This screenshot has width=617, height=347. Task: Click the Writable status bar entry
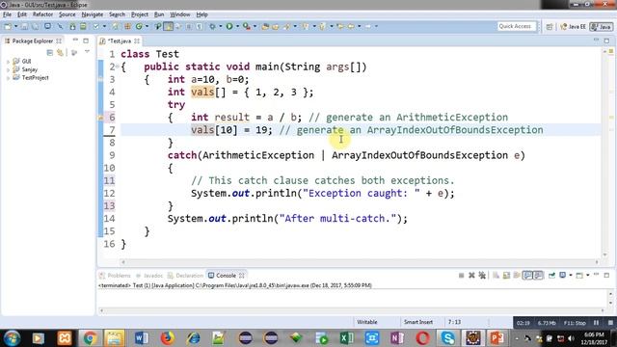tap(366, 322)
